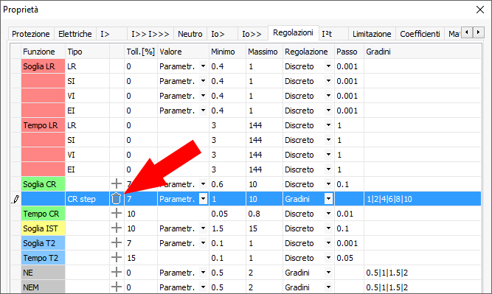Image resolution: width=492 pixels, height=294 pixels.
Task: Open Valore dropdown in CR step row
Action: [203, 199]
